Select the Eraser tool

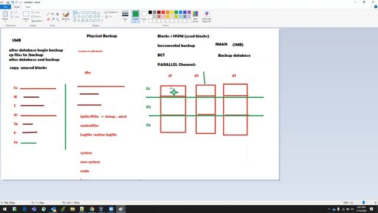pyautogui.click(x=48, y=20)
